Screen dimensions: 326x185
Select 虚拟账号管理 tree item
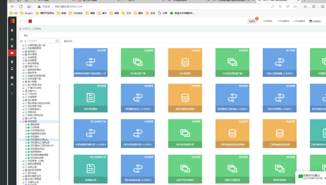point(34,170)
